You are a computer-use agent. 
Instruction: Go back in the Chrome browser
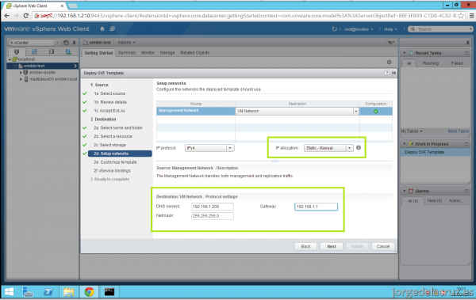(6, 16)
